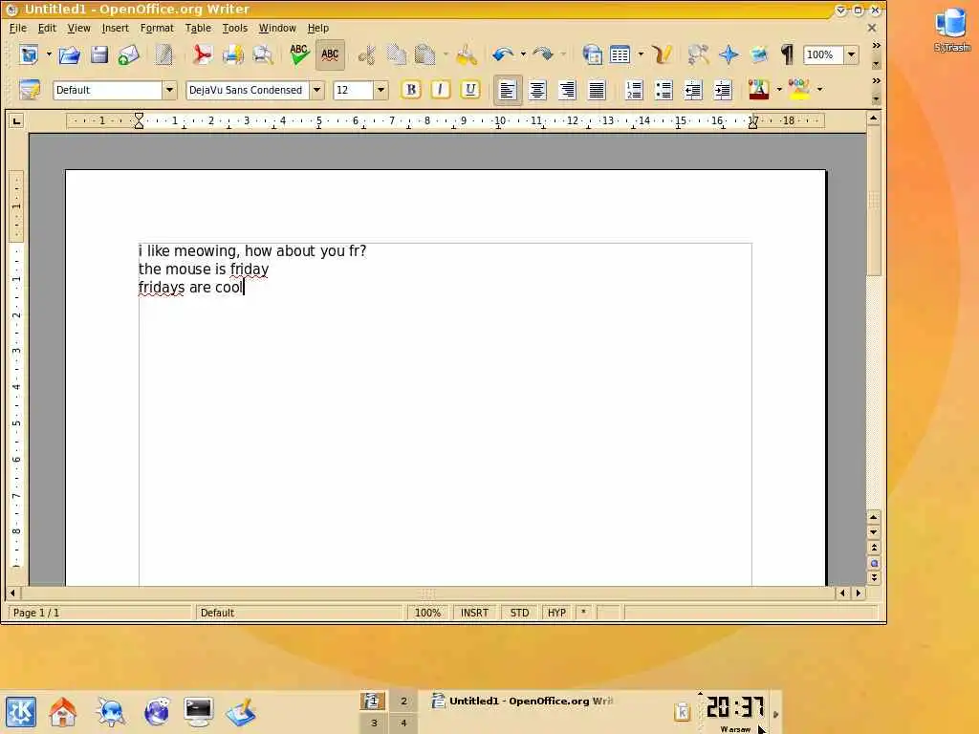Open the Format menu

click(x=157, y=28)
